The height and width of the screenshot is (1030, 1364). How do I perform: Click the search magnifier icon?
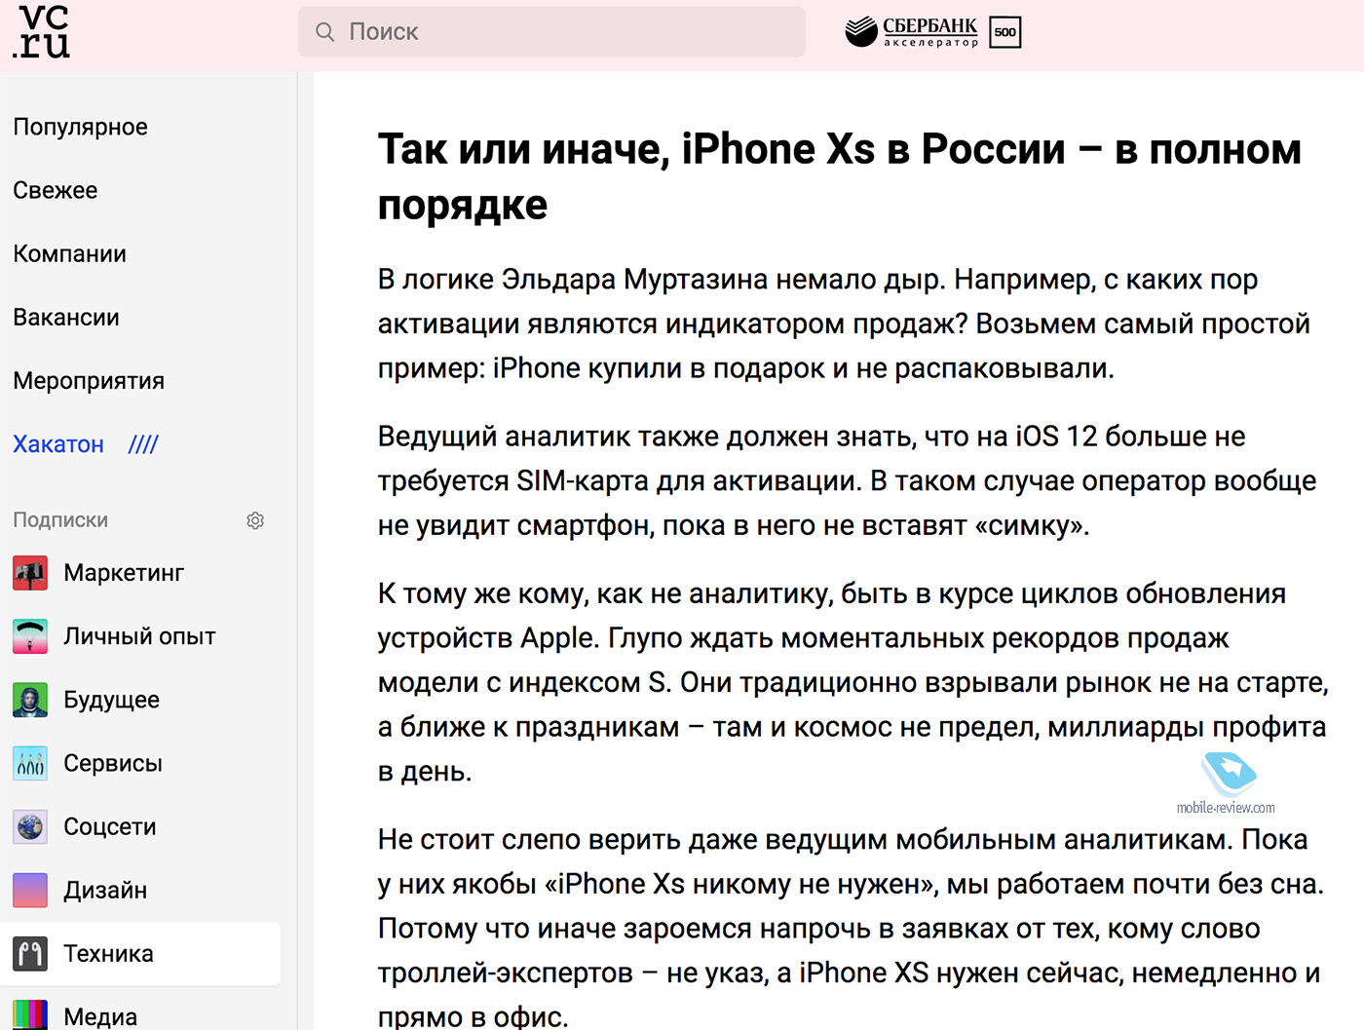click(x=325, y=32)
